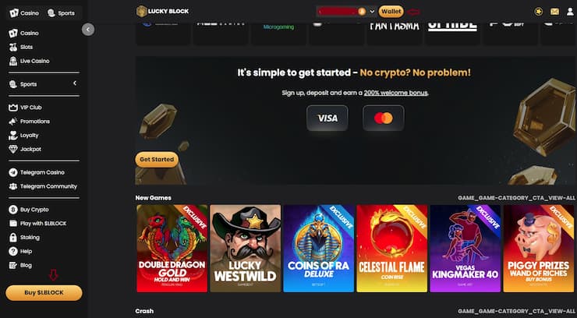
Task: Select the Visa card payment icon
Action: coord(327,118)
